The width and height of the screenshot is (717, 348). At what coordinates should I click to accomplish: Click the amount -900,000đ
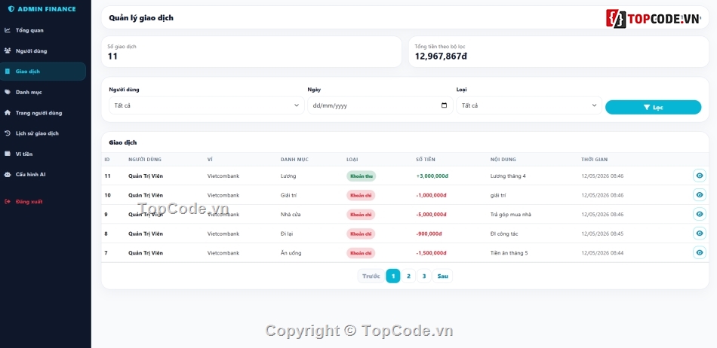[429, 234]
